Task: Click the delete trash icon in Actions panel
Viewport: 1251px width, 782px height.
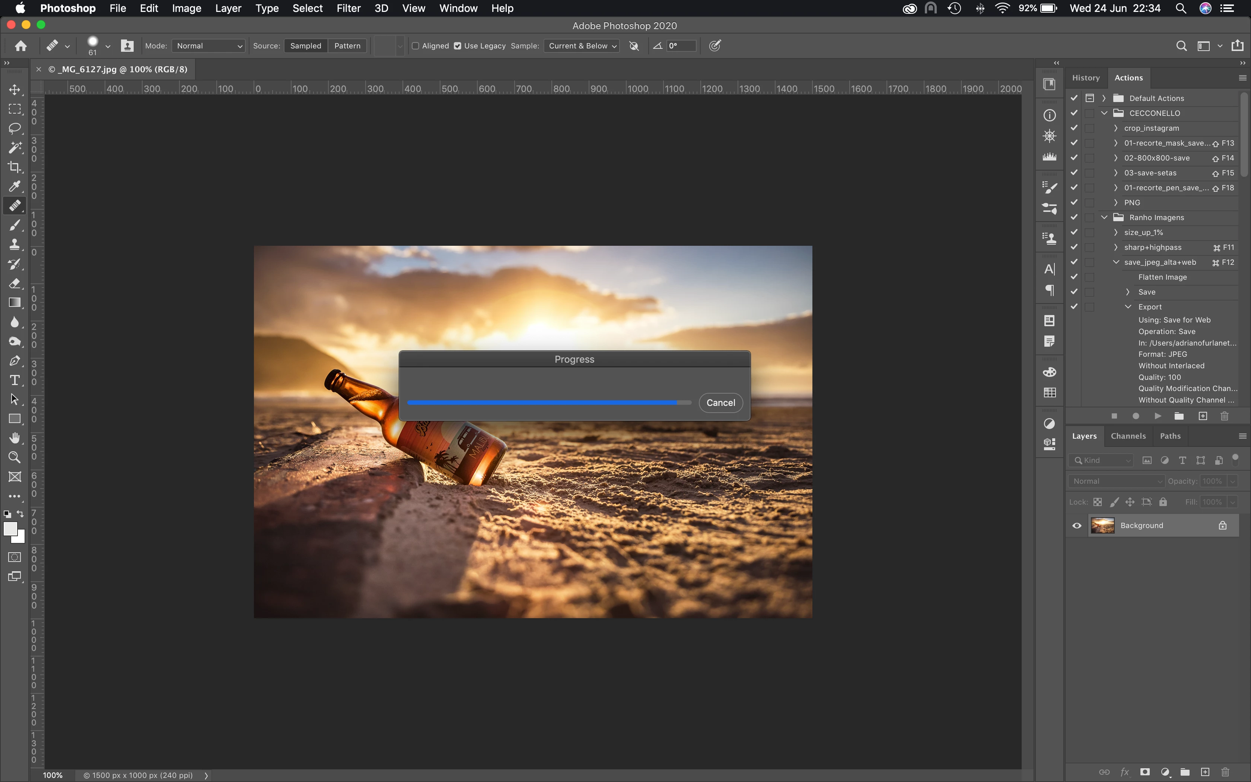Action: pyautogui.click(x=1224, y=416)
